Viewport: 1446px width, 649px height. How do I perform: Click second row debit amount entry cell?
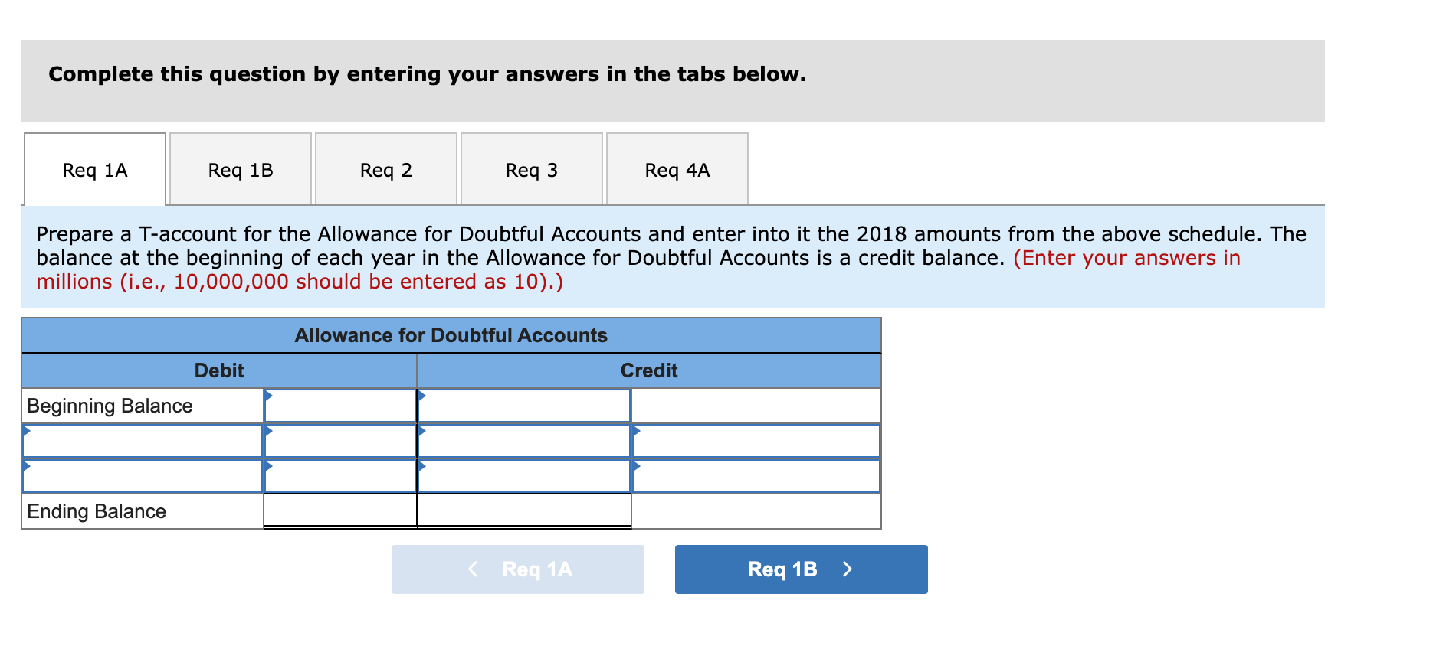pos(341,442)
